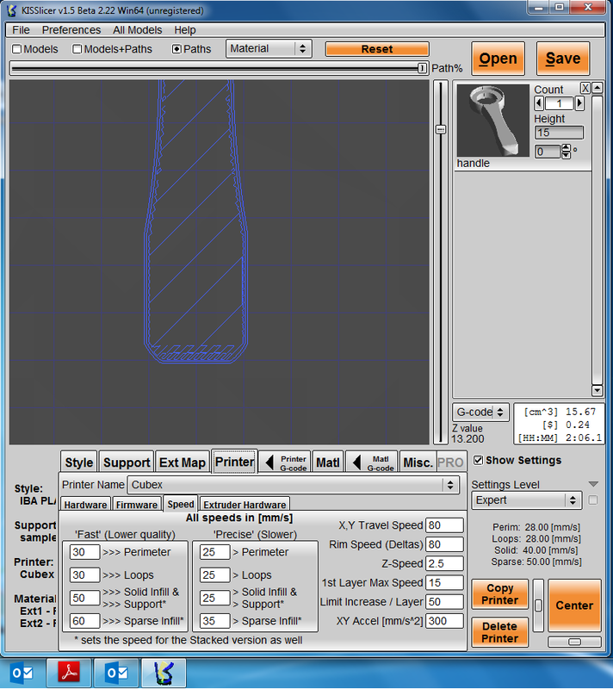This screenshot has width=613, height=689.
Task: Switch to the Ext Map tab
Action: (183, 462)
